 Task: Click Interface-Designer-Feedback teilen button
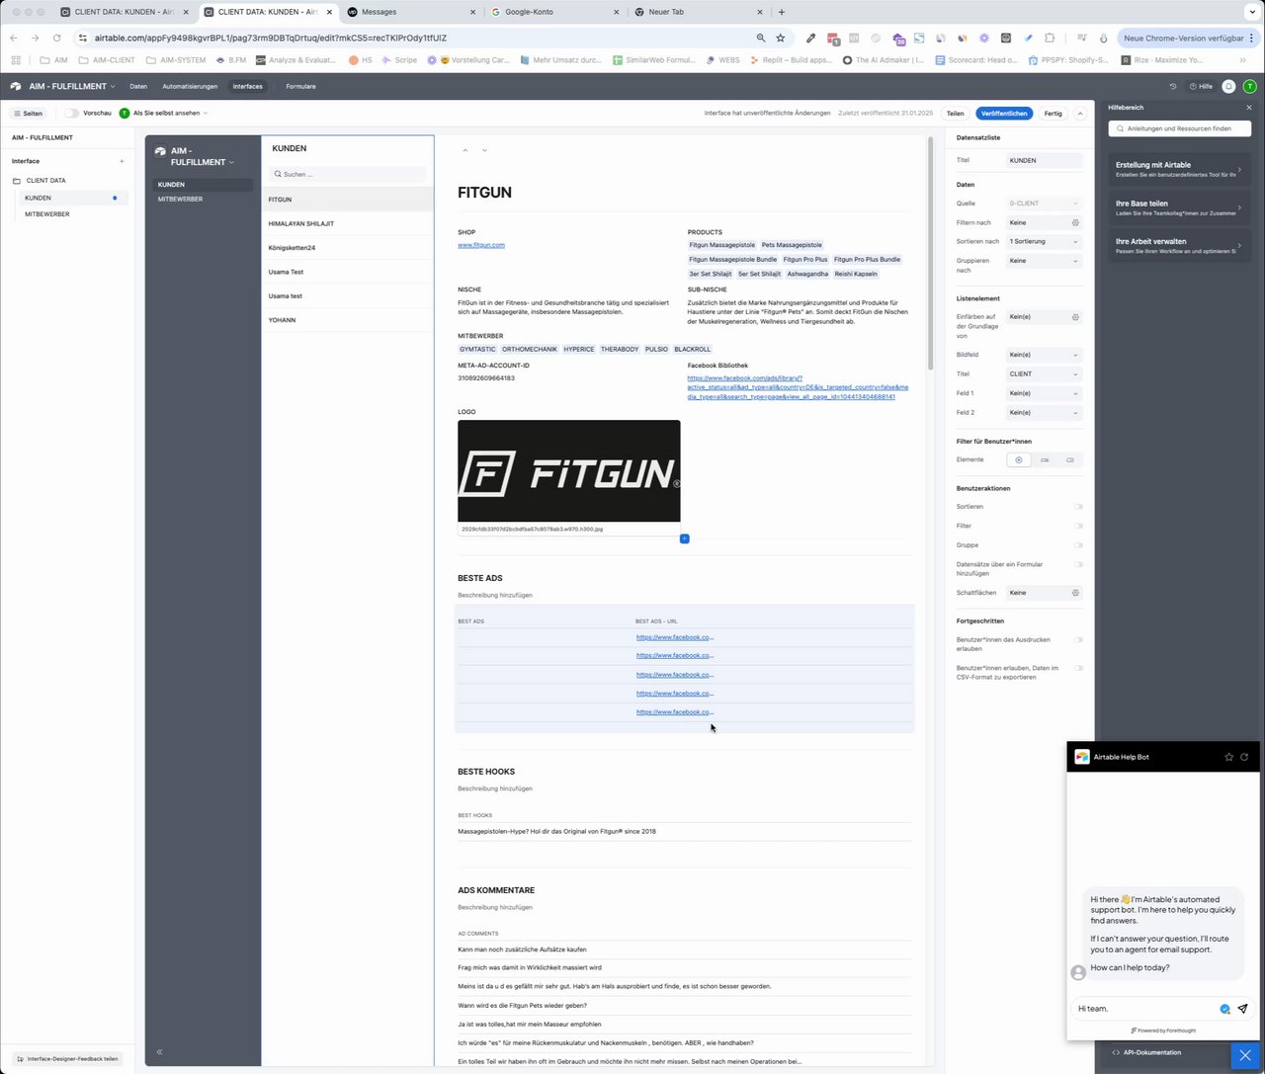pyautogui.click(x=68, y=1059)
